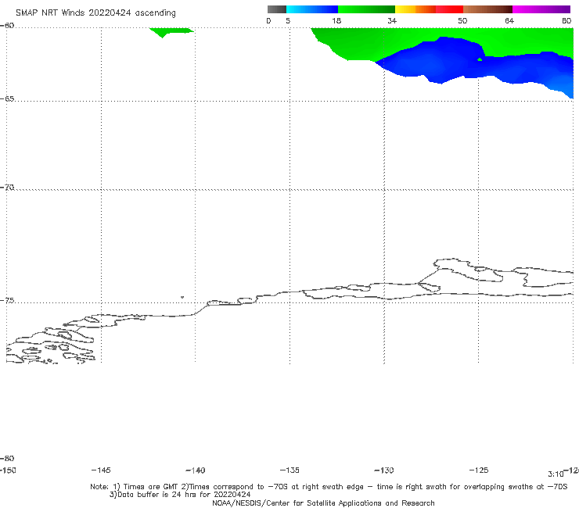Click the longitude label '-135'
Viewport: 579px width, 508px height.
(289, 470)
